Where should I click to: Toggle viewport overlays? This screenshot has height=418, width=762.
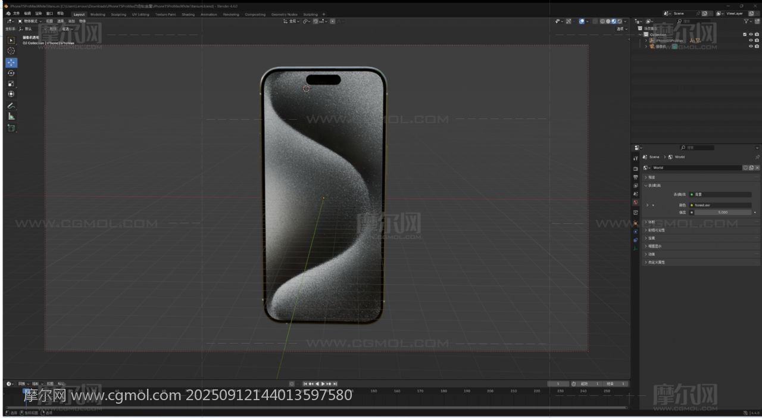[582, 21]
